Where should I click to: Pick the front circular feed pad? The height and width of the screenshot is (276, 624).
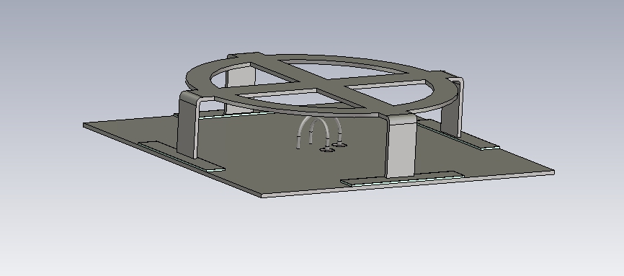click(x=327, y=150)
